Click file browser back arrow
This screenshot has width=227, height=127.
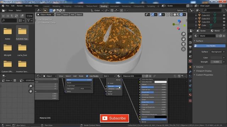click(x=4, y=16)
